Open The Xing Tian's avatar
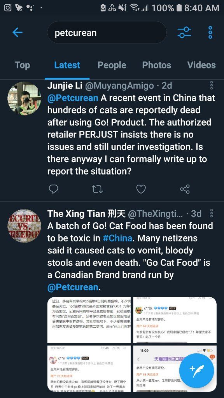 [24, 226]
